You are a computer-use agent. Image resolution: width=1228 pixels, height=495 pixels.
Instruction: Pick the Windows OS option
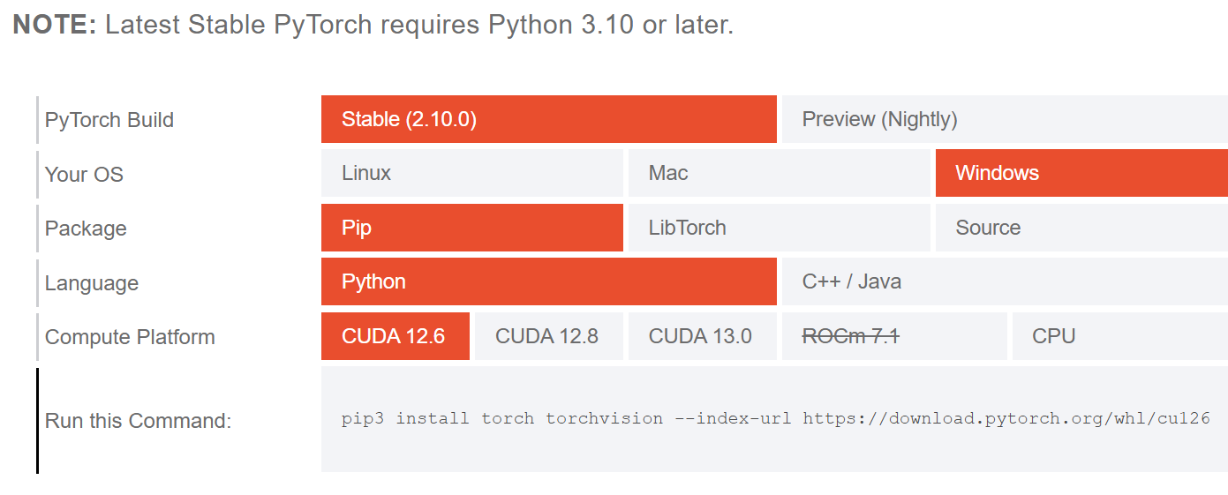point(1081,173)
